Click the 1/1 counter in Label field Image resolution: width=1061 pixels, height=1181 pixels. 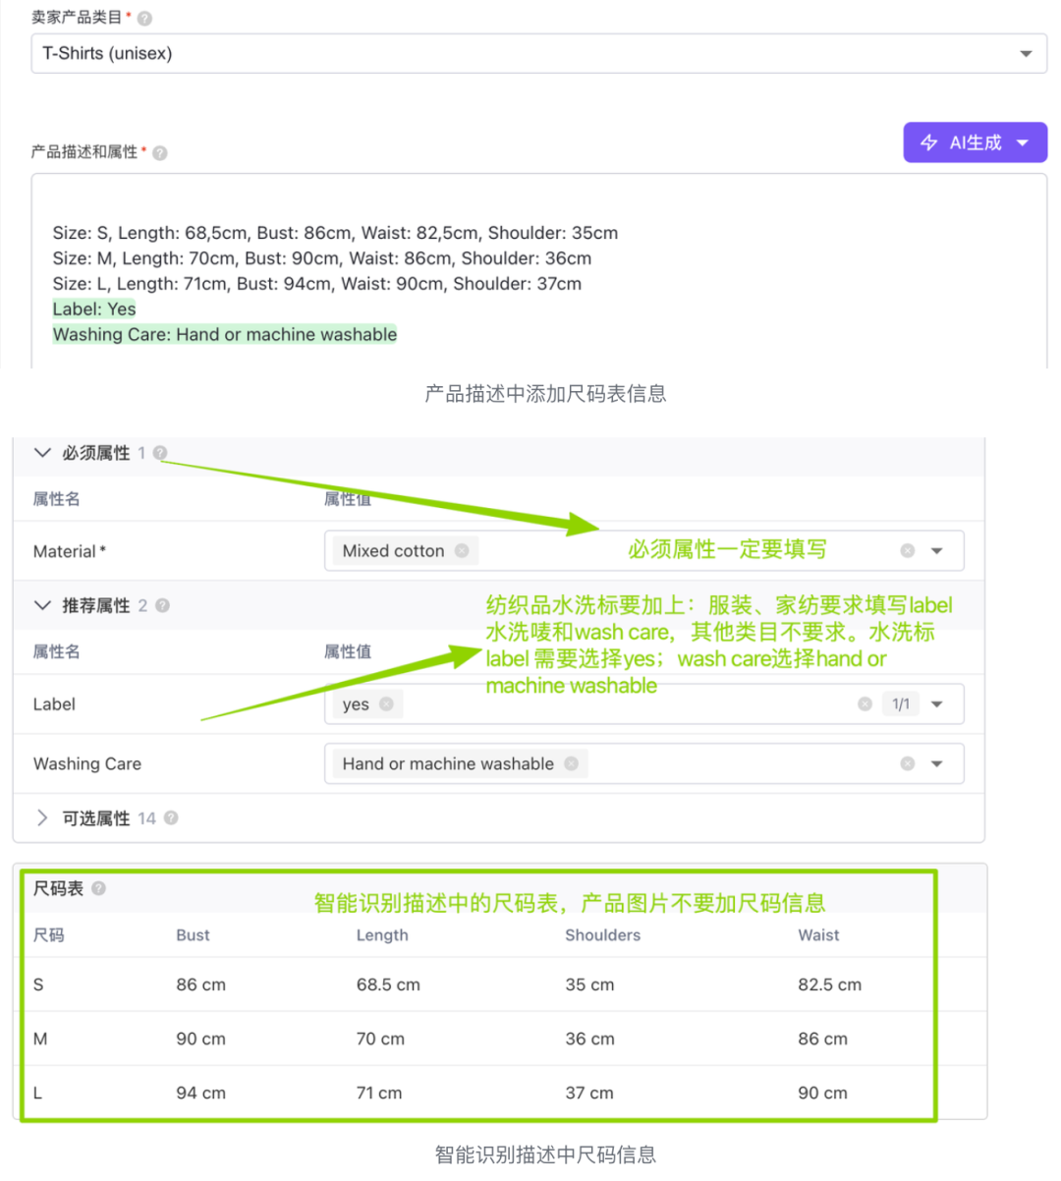pos(901,703)
